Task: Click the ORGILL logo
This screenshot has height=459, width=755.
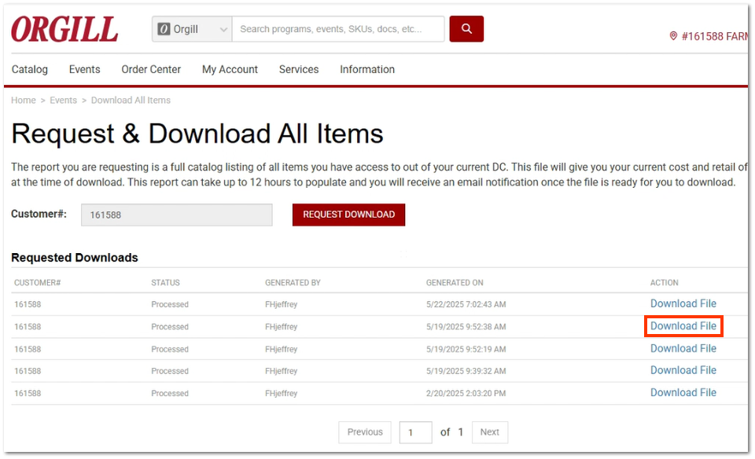Action: coord(64,29)
